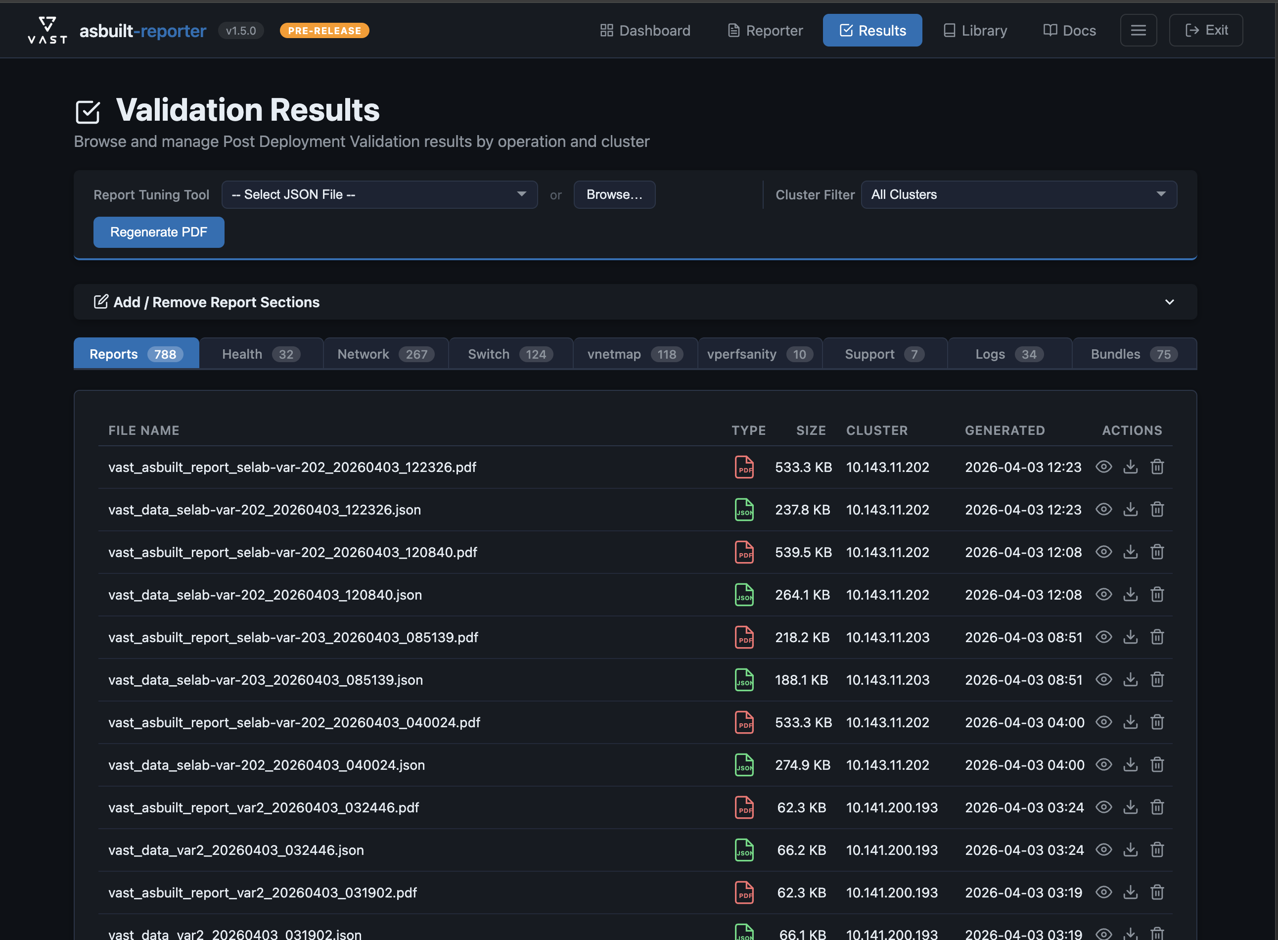Click the VAST logo in the header
This screenshot has width=1278, height=940.
[x=46, y=30]
